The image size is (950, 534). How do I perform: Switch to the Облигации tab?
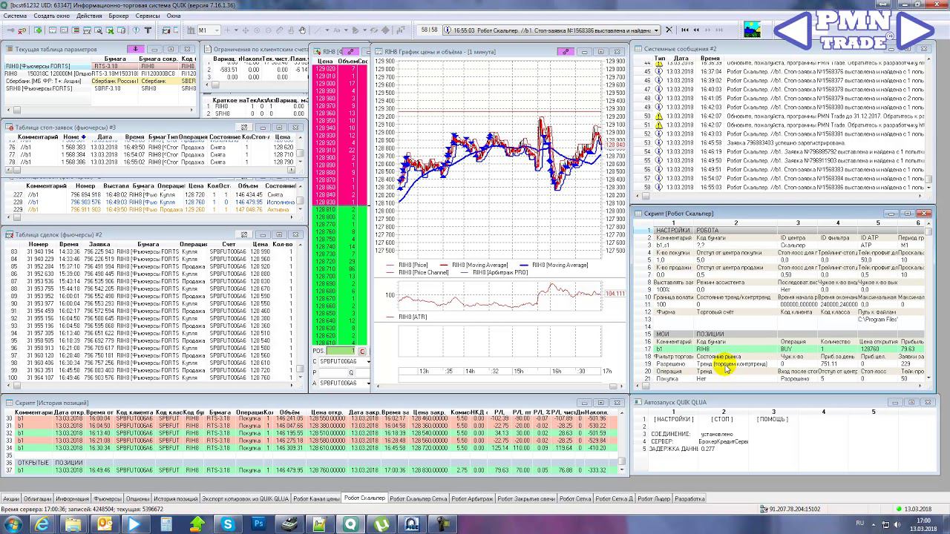[x=37, y=498]
